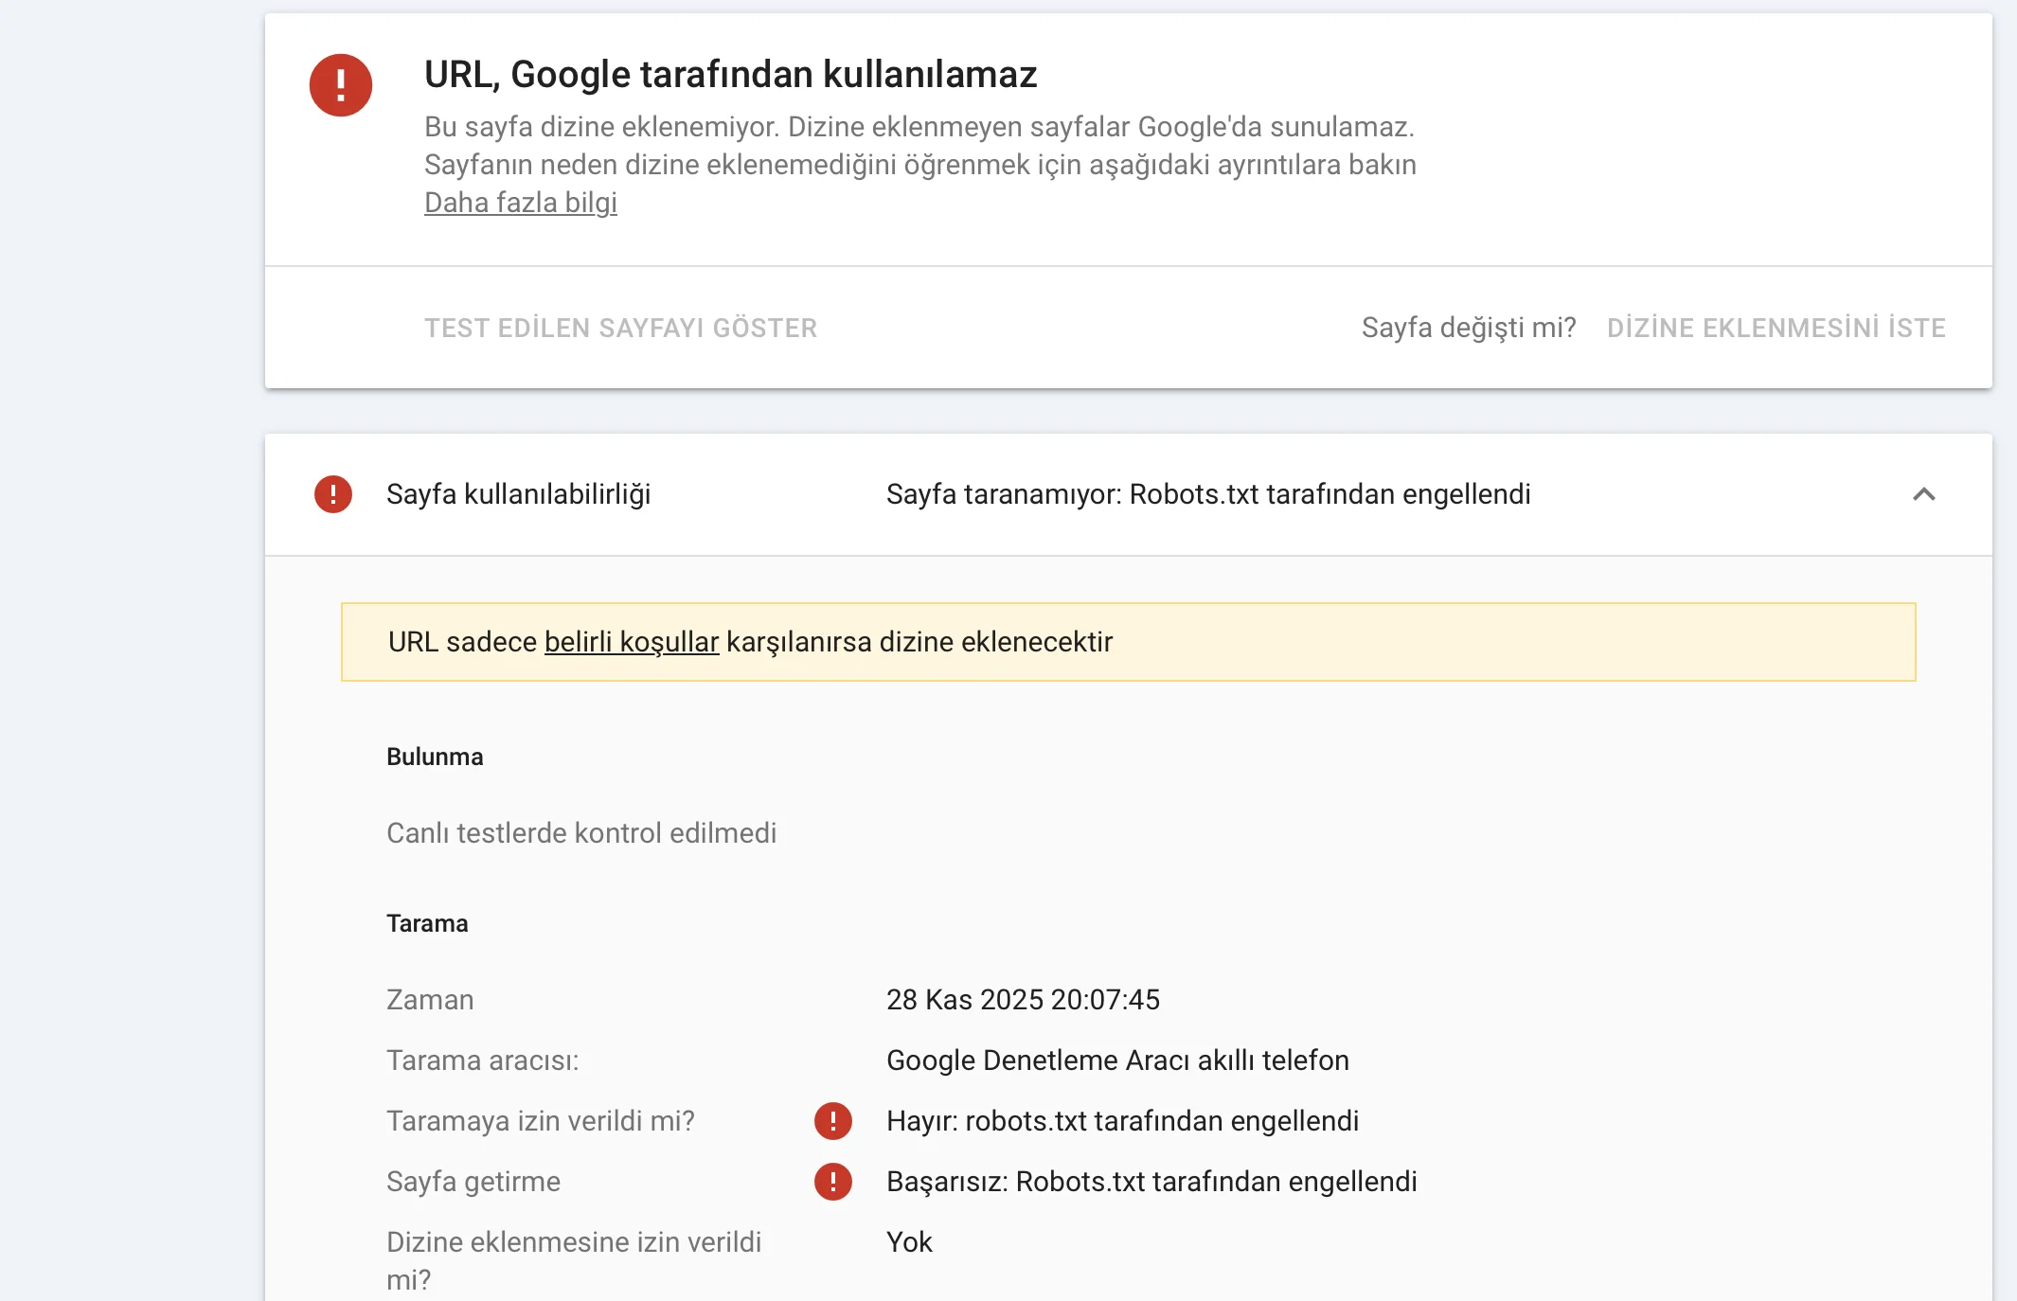Click the Sayfa değişti mi? text

[1468, 328]
